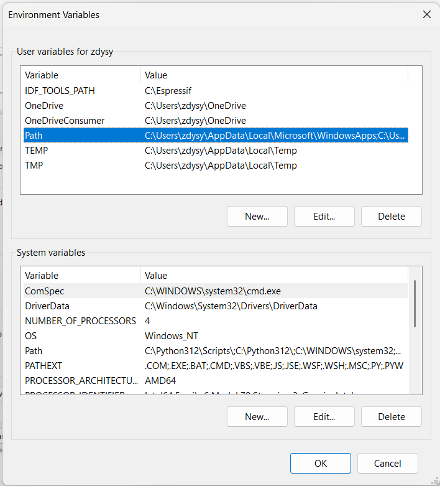The image size is (440, 486).
Task: Select the PATHEXT system variable
Action: [44, 366]
